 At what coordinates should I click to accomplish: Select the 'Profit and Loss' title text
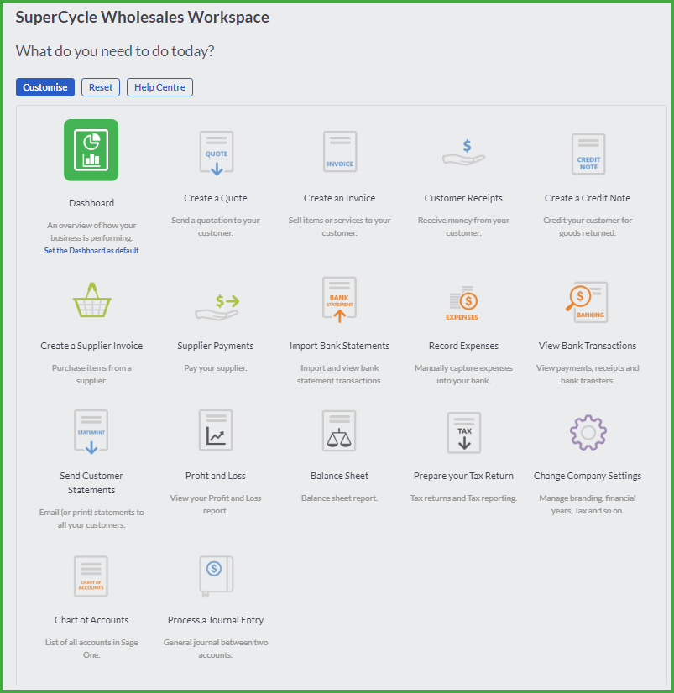(x=216, y=476)
